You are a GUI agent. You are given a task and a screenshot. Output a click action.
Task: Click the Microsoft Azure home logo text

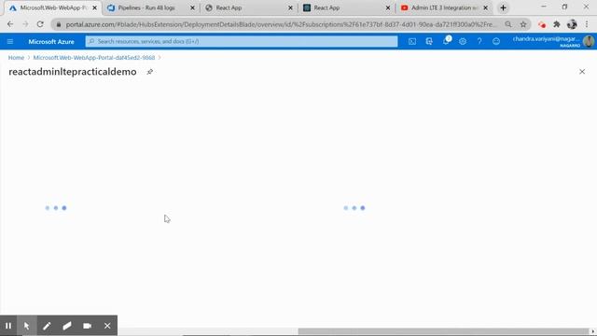pyautogui.click(x=51, y=41)
